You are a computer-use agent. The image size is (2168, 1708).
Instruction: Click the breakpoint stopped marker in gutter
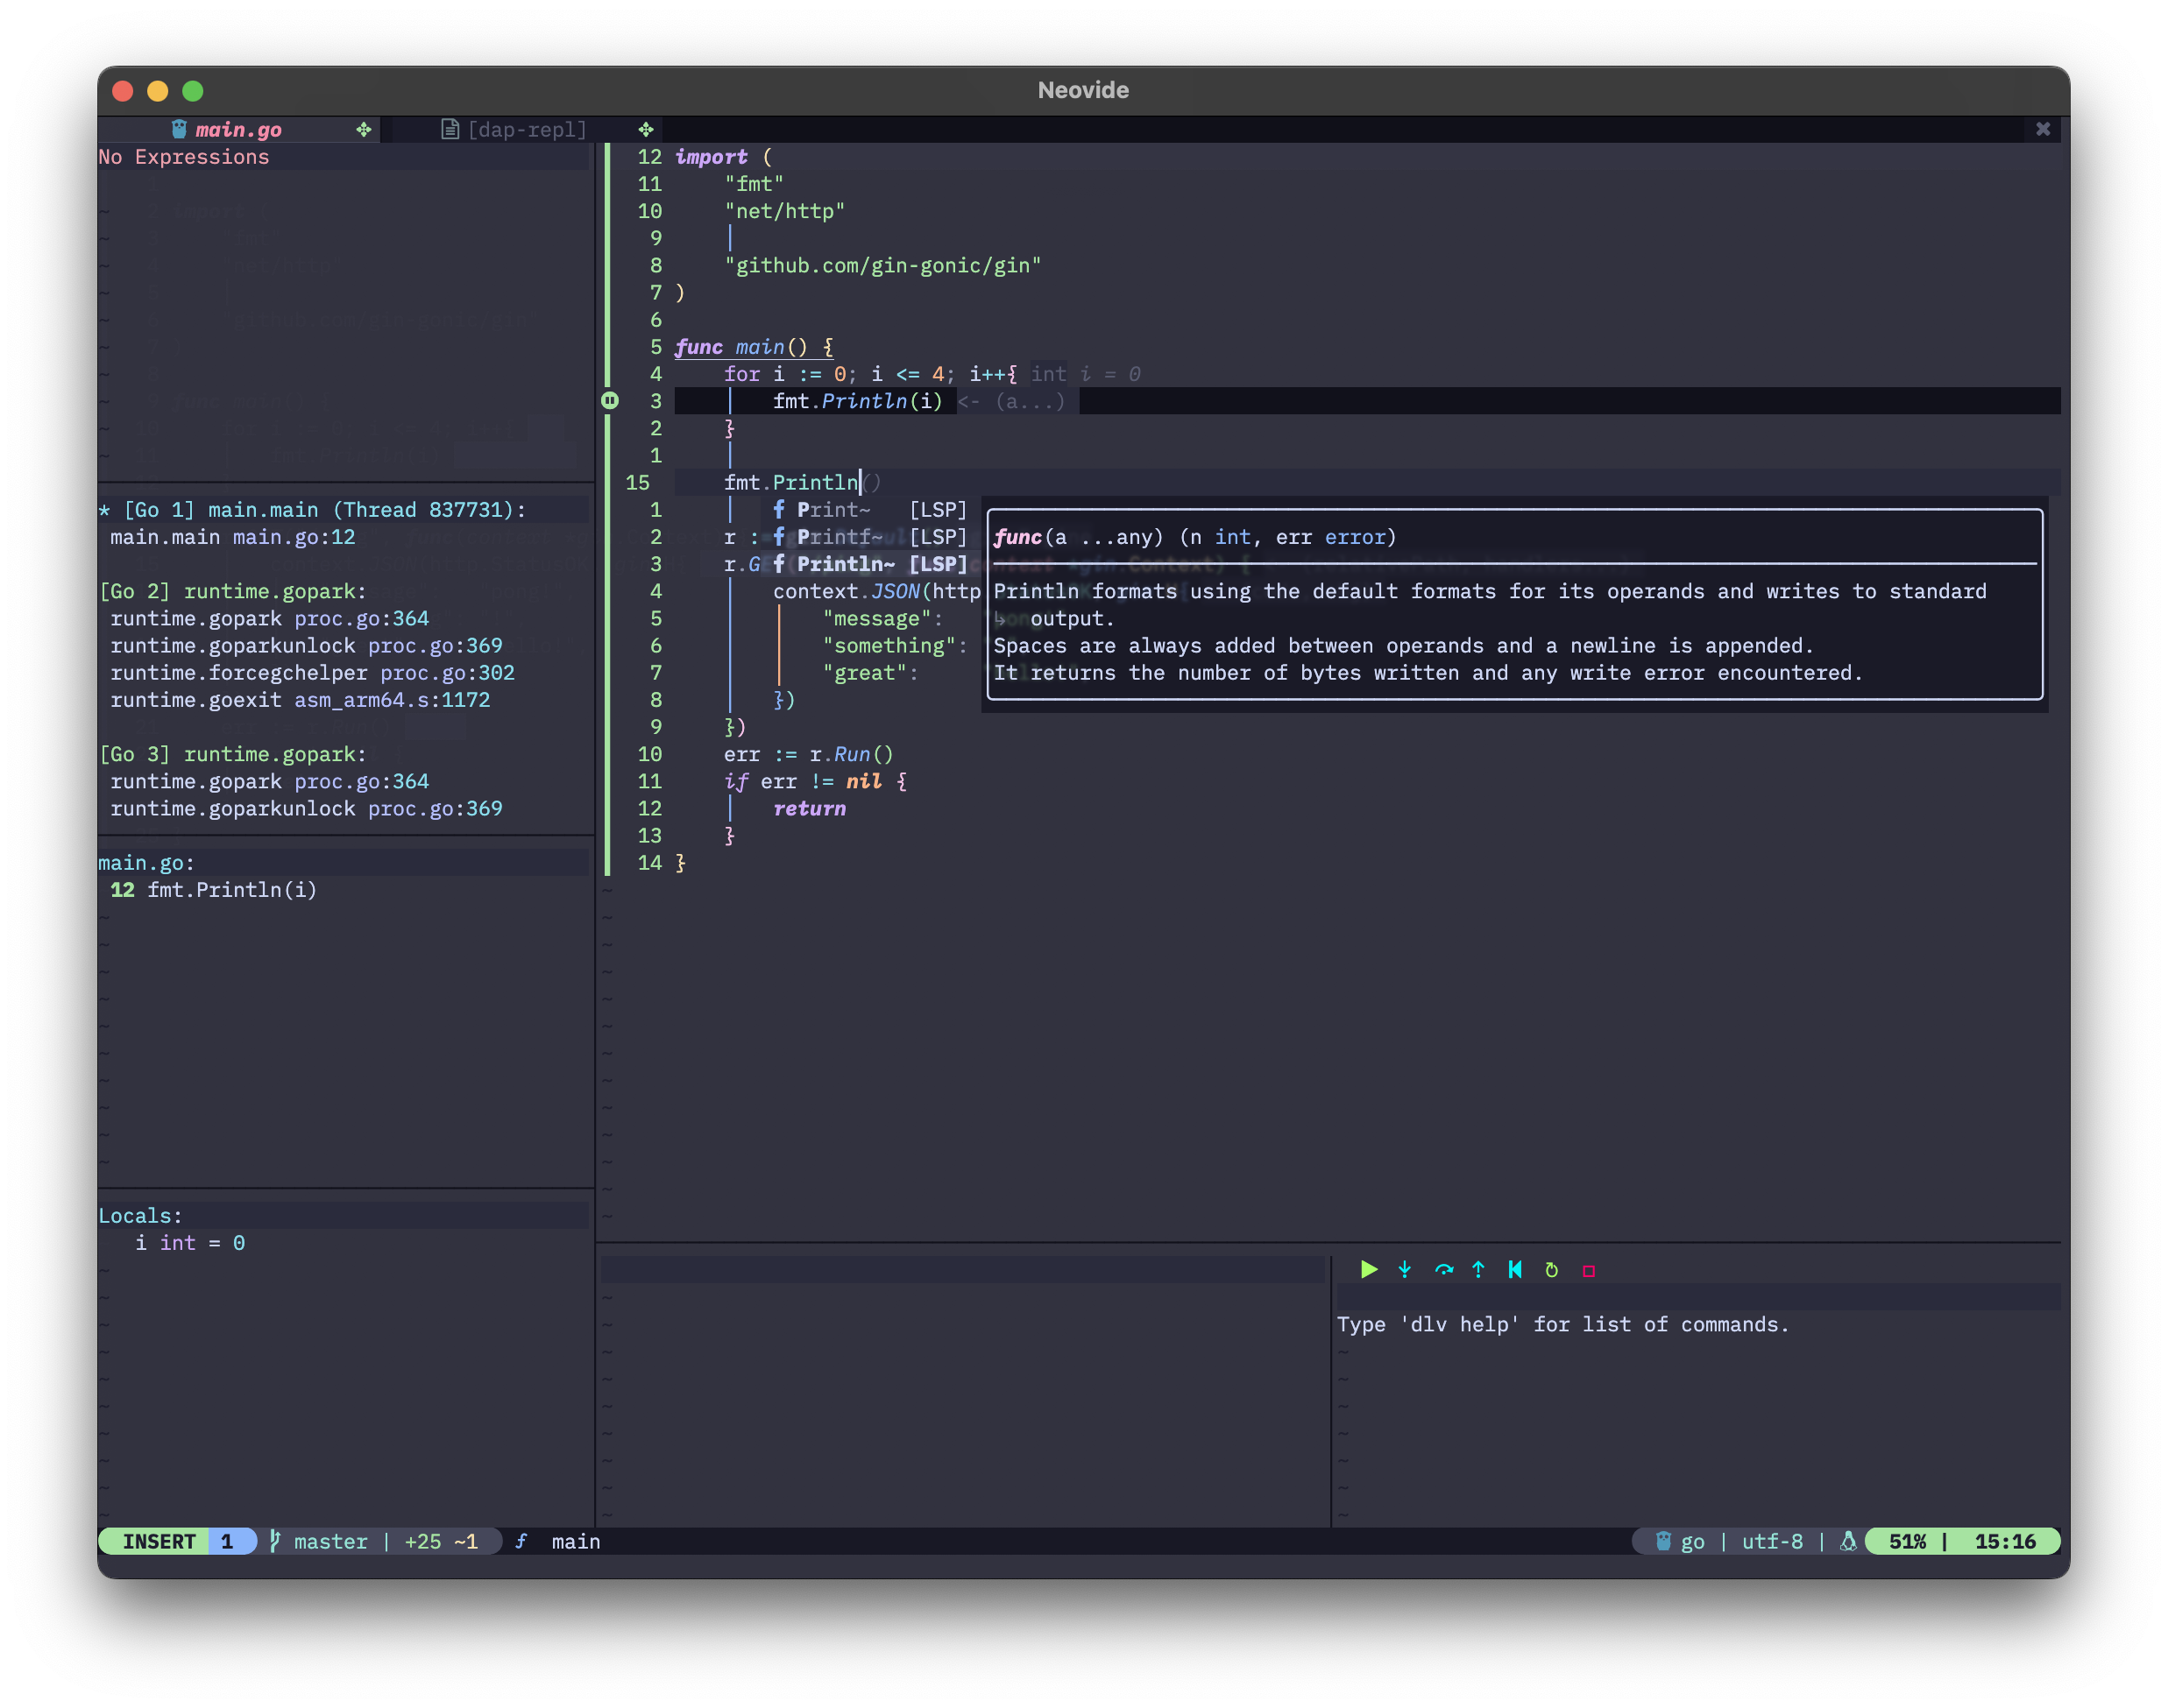609,400
